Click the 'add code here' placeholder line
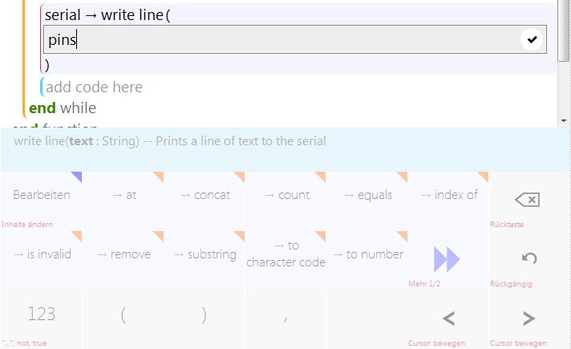This screenshot has width=571, height=349. click(x=94, y=87)
